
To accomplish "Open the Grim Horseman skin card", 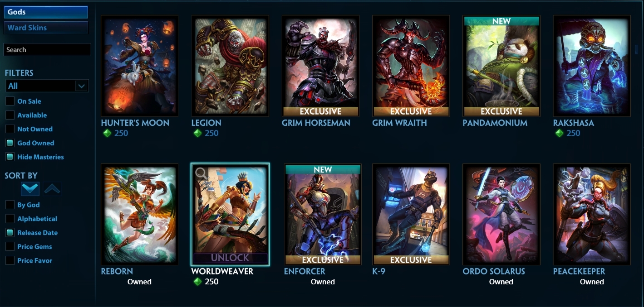I will pos(320,66).
